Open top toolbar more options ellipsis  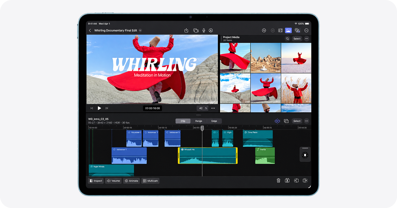click(x=306, y=31)
